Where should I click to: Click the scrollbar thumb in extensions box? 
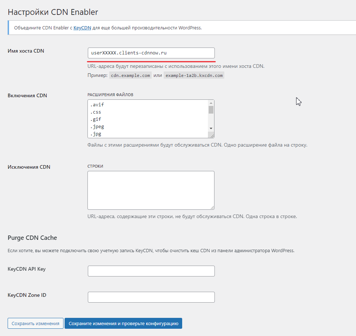(x=211, y=110)
